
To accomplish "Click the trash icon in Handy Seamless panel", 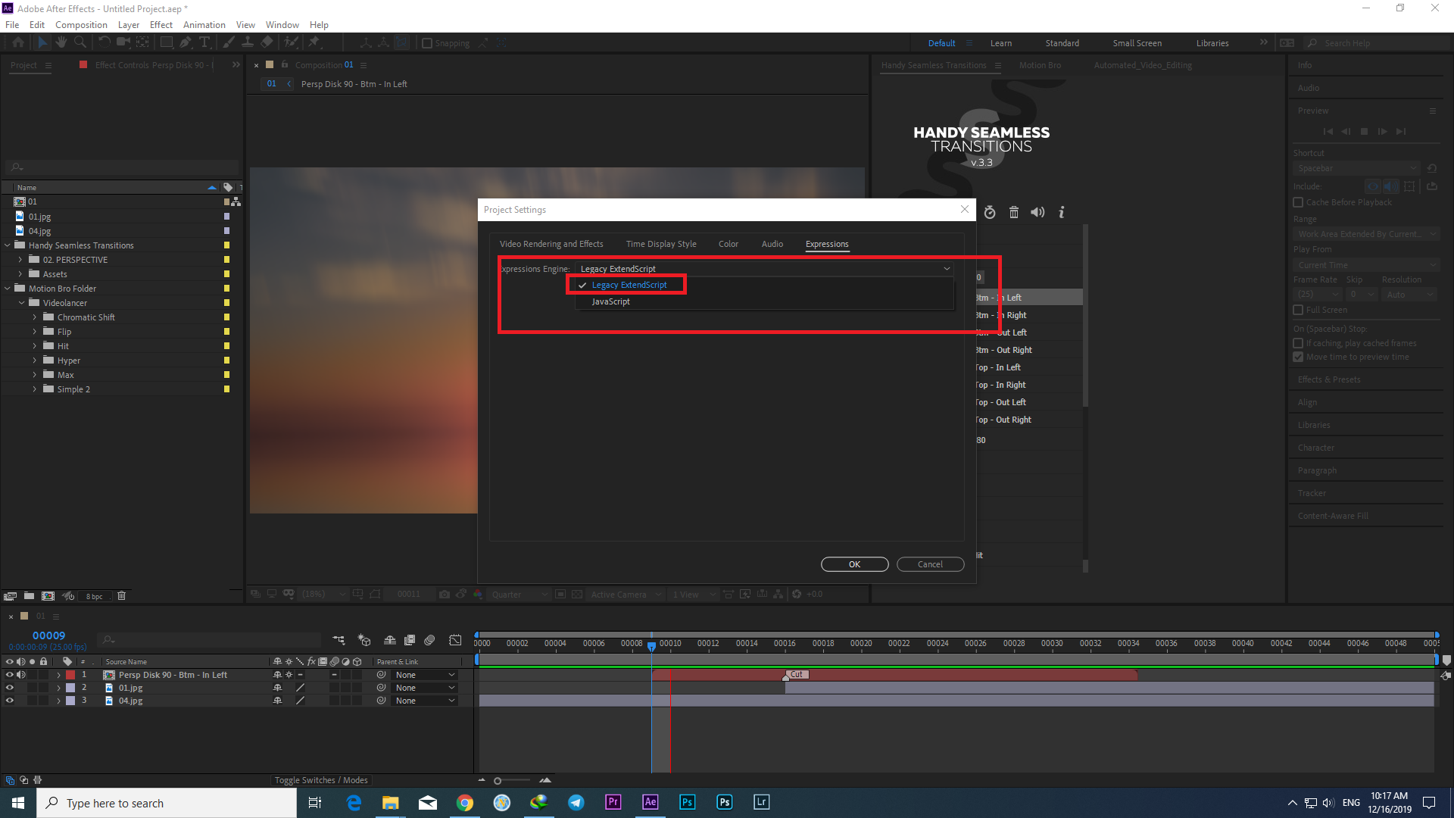I will point(1014,212).
